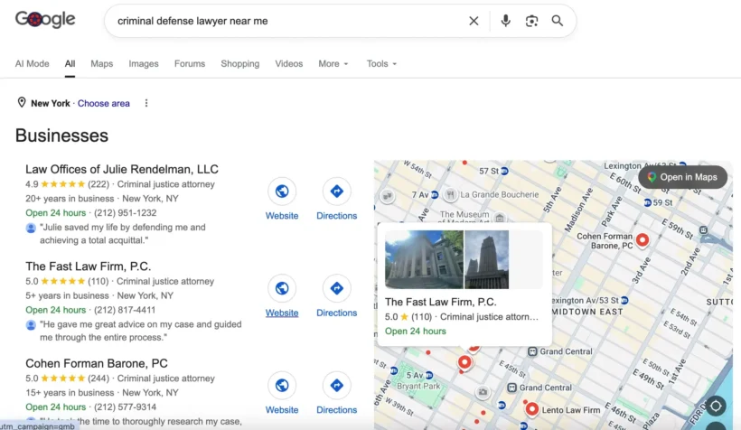Image resolution: width=741 pixels, height=430 pixels.
Task: Open Julie Rendelman Website globe icon
Action: [x=282, y=192]
